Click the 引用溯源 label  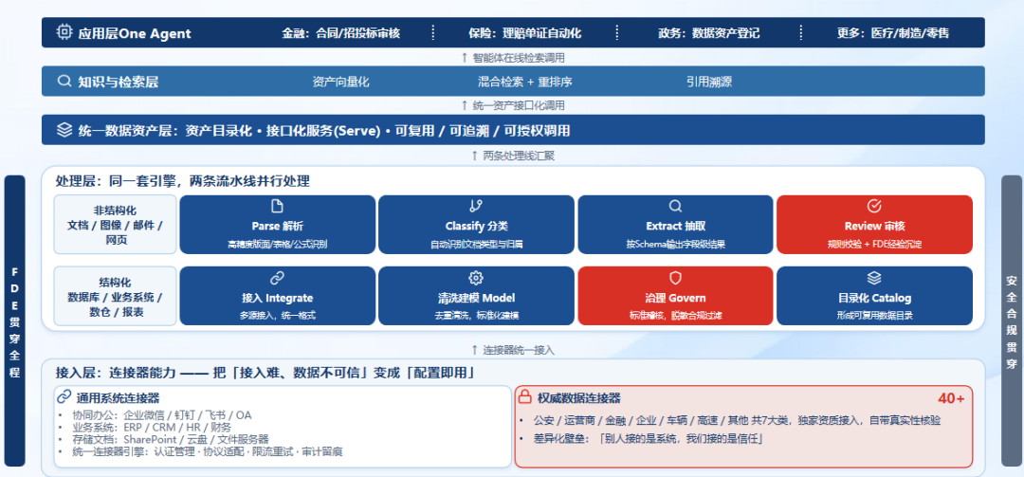click(708, 82)
